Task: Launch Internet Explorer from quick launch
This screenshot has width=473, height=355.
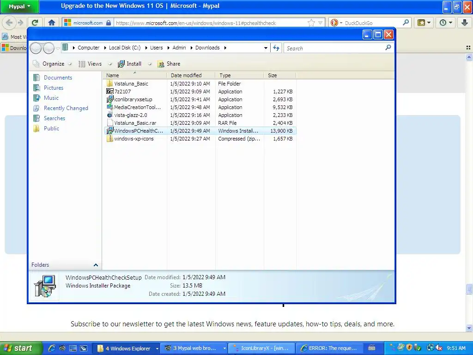Action: 52,349
